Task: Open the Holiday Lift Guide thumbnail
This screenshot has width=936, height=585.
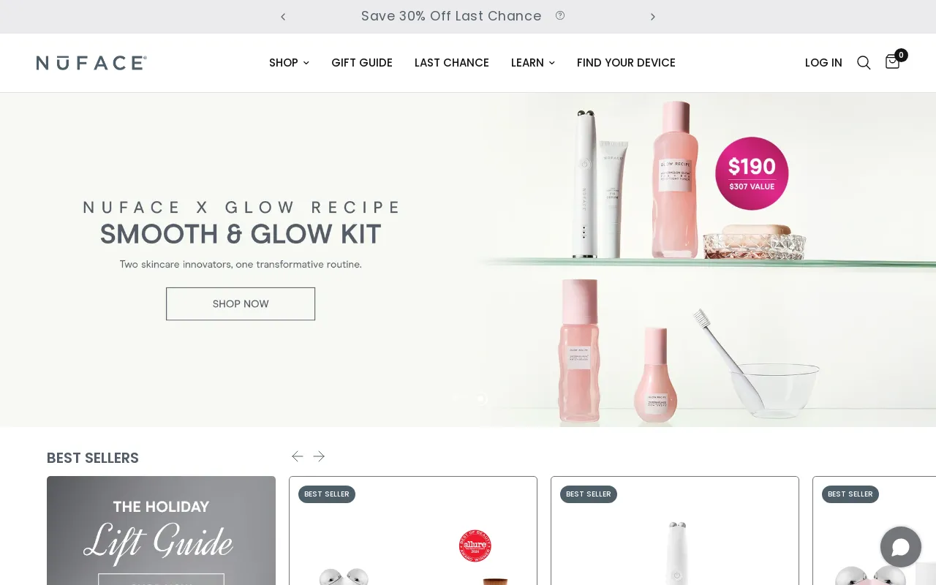Action: pos(161,530)
